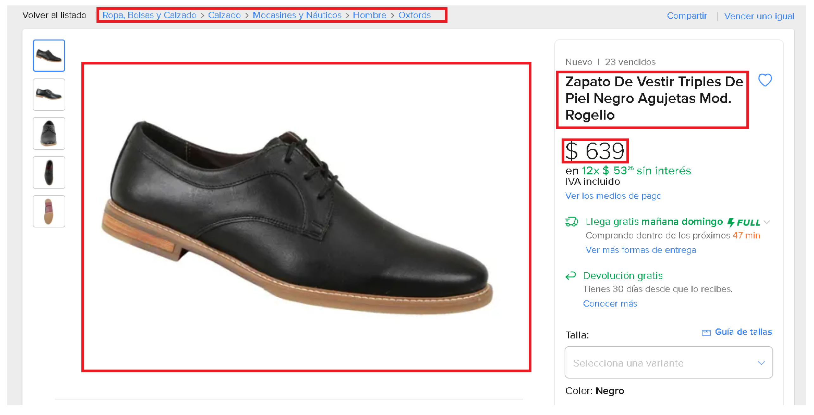Open Ver los medios de pago
Screen dimensions: 814x415
613,196
